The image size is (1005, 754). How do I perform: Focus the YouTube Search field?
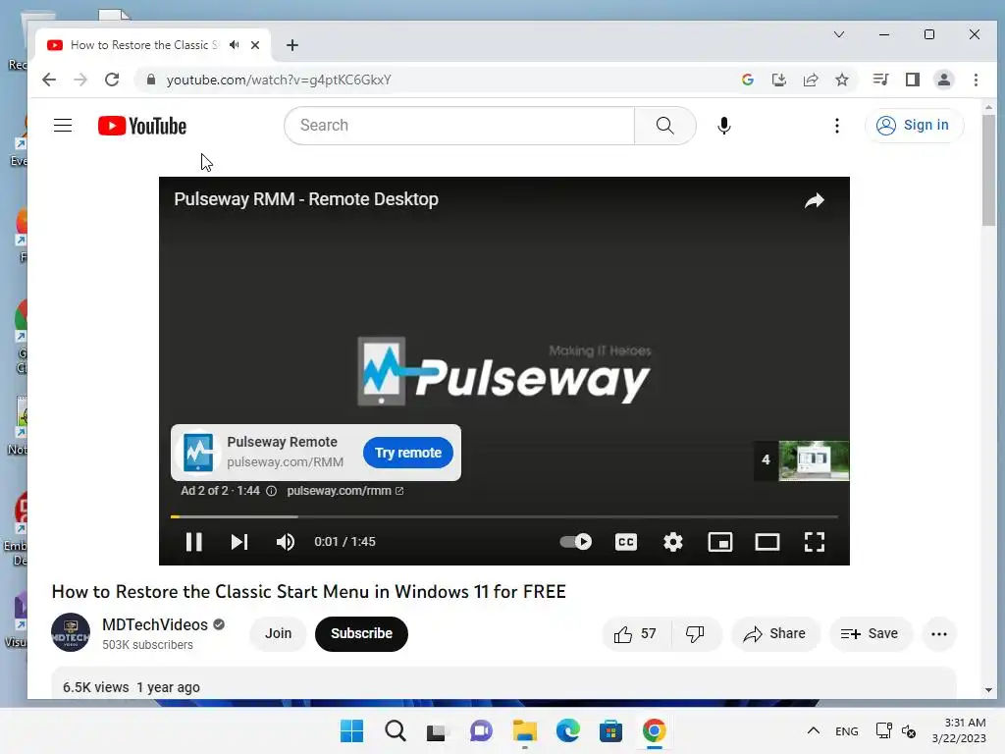click(459, 125)
